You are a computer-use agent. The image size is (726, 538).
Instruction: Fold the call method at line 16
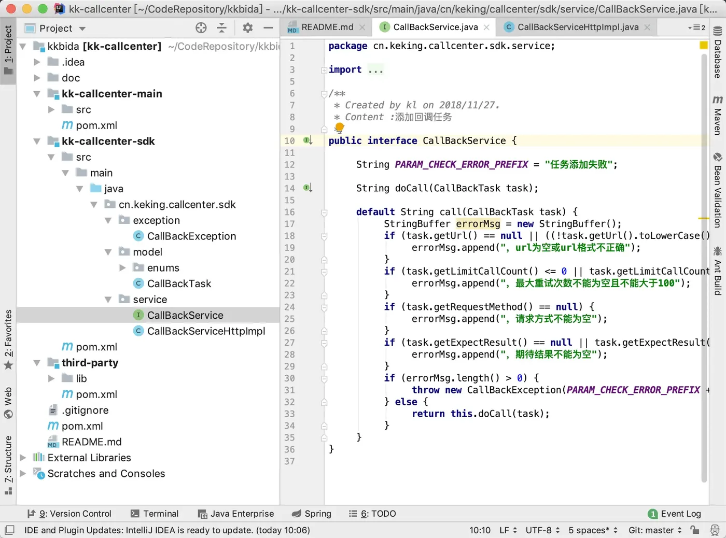(x=324, y=212)
